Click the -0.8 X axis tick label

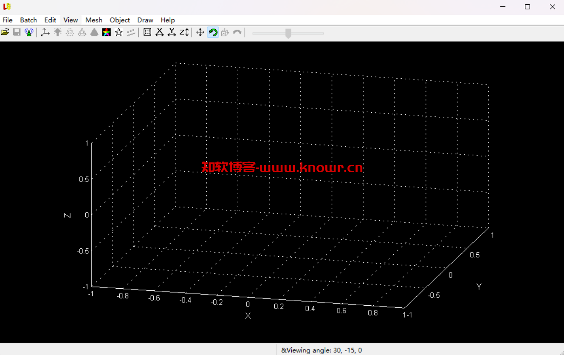tap(123, 295)
